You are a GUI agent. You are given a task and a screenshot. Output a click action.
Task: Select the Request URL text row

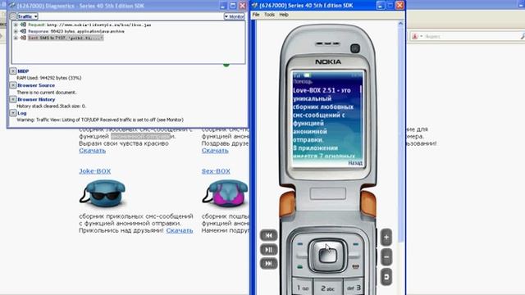coord(89,25)
